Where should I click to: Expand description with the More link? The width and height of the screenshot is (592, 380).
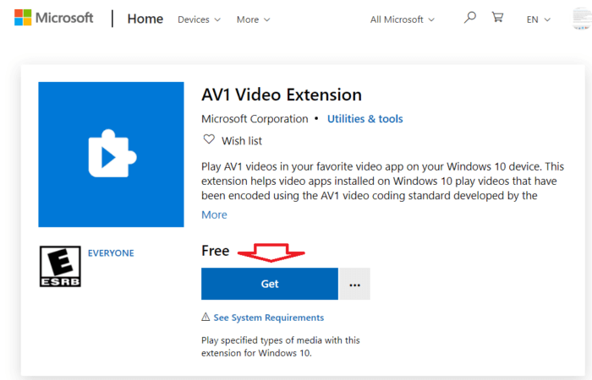[214, 214]
